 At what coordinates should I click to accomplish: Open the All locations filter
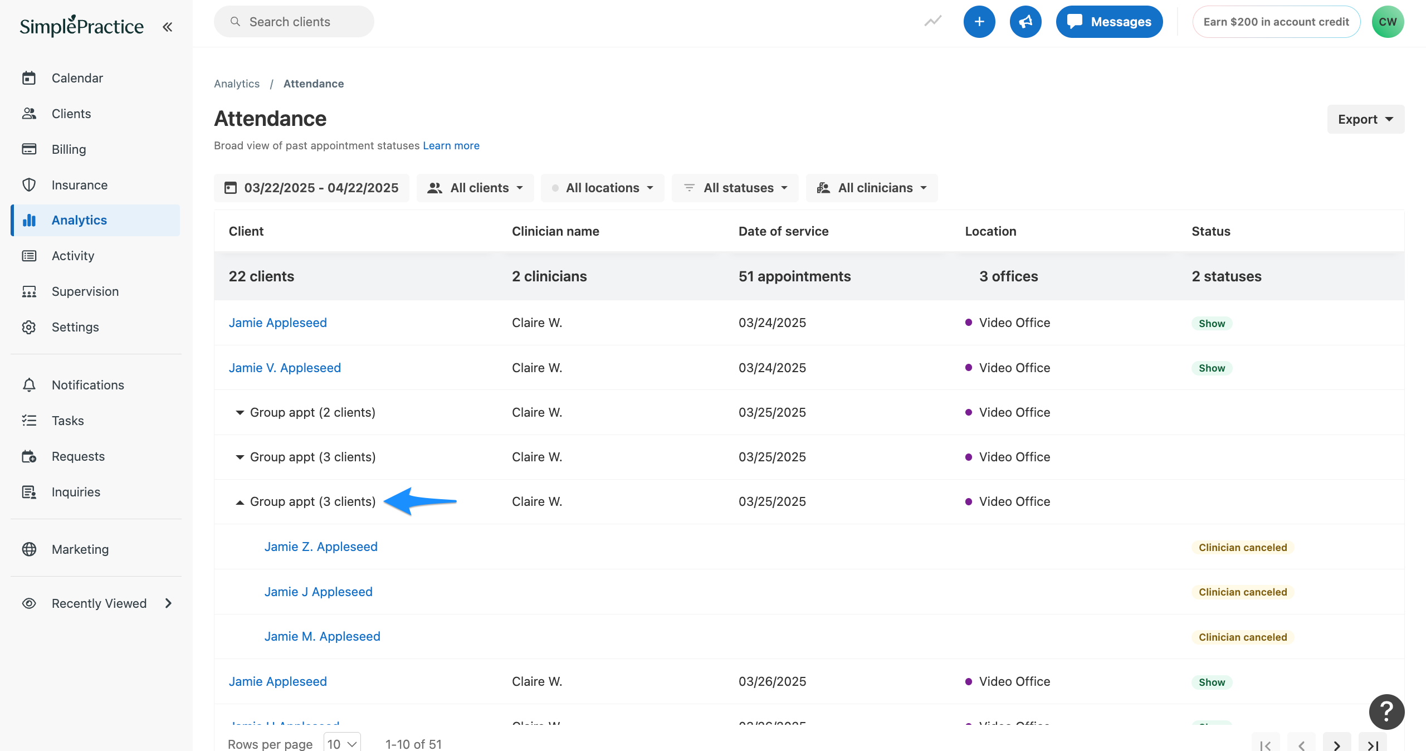pos(603,188)
